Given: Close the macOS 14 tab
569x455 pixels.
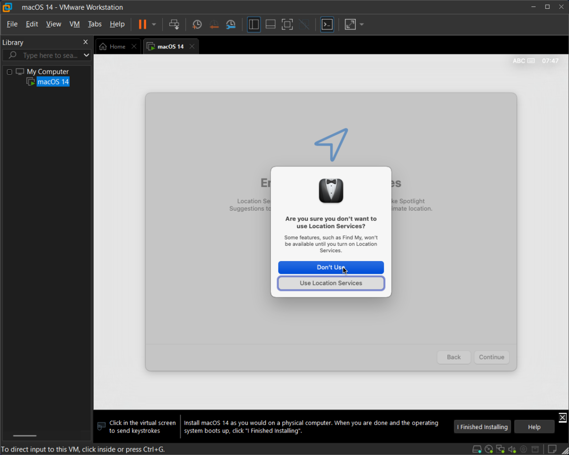Looking at the screenshot, I should pos(192,47).
